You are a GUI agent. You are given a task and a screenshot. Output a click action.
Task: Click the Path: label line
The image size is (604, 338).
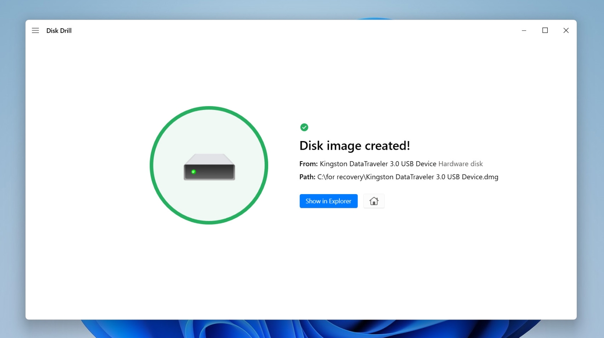[307, 177]
